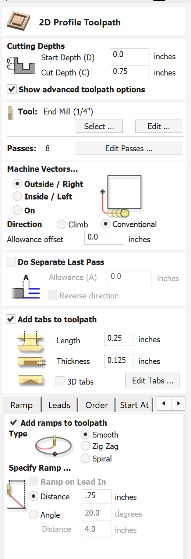Enable Do Separate Last Pass checkbox

11,262
